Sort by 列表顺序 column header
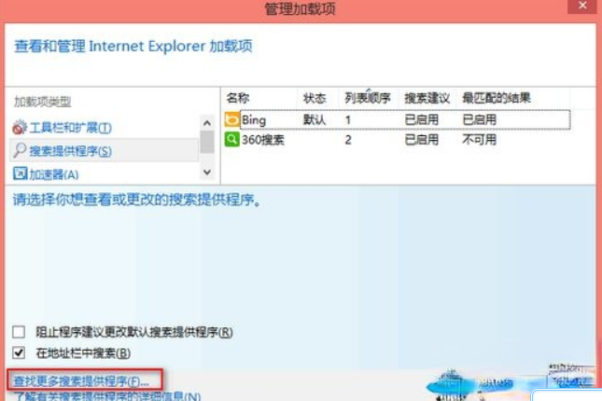This screenshot has width=602, height=401. tap(368, 98)
